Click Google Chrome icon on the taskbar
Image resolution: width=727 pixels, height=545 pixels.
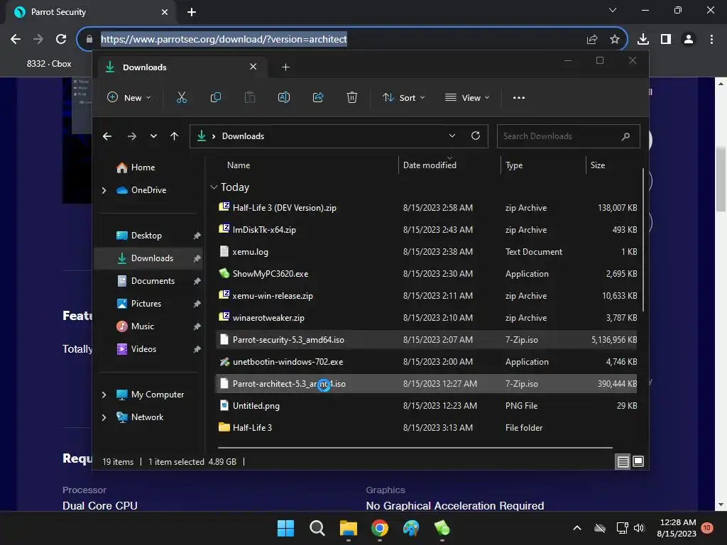click(x=380, y=528)
